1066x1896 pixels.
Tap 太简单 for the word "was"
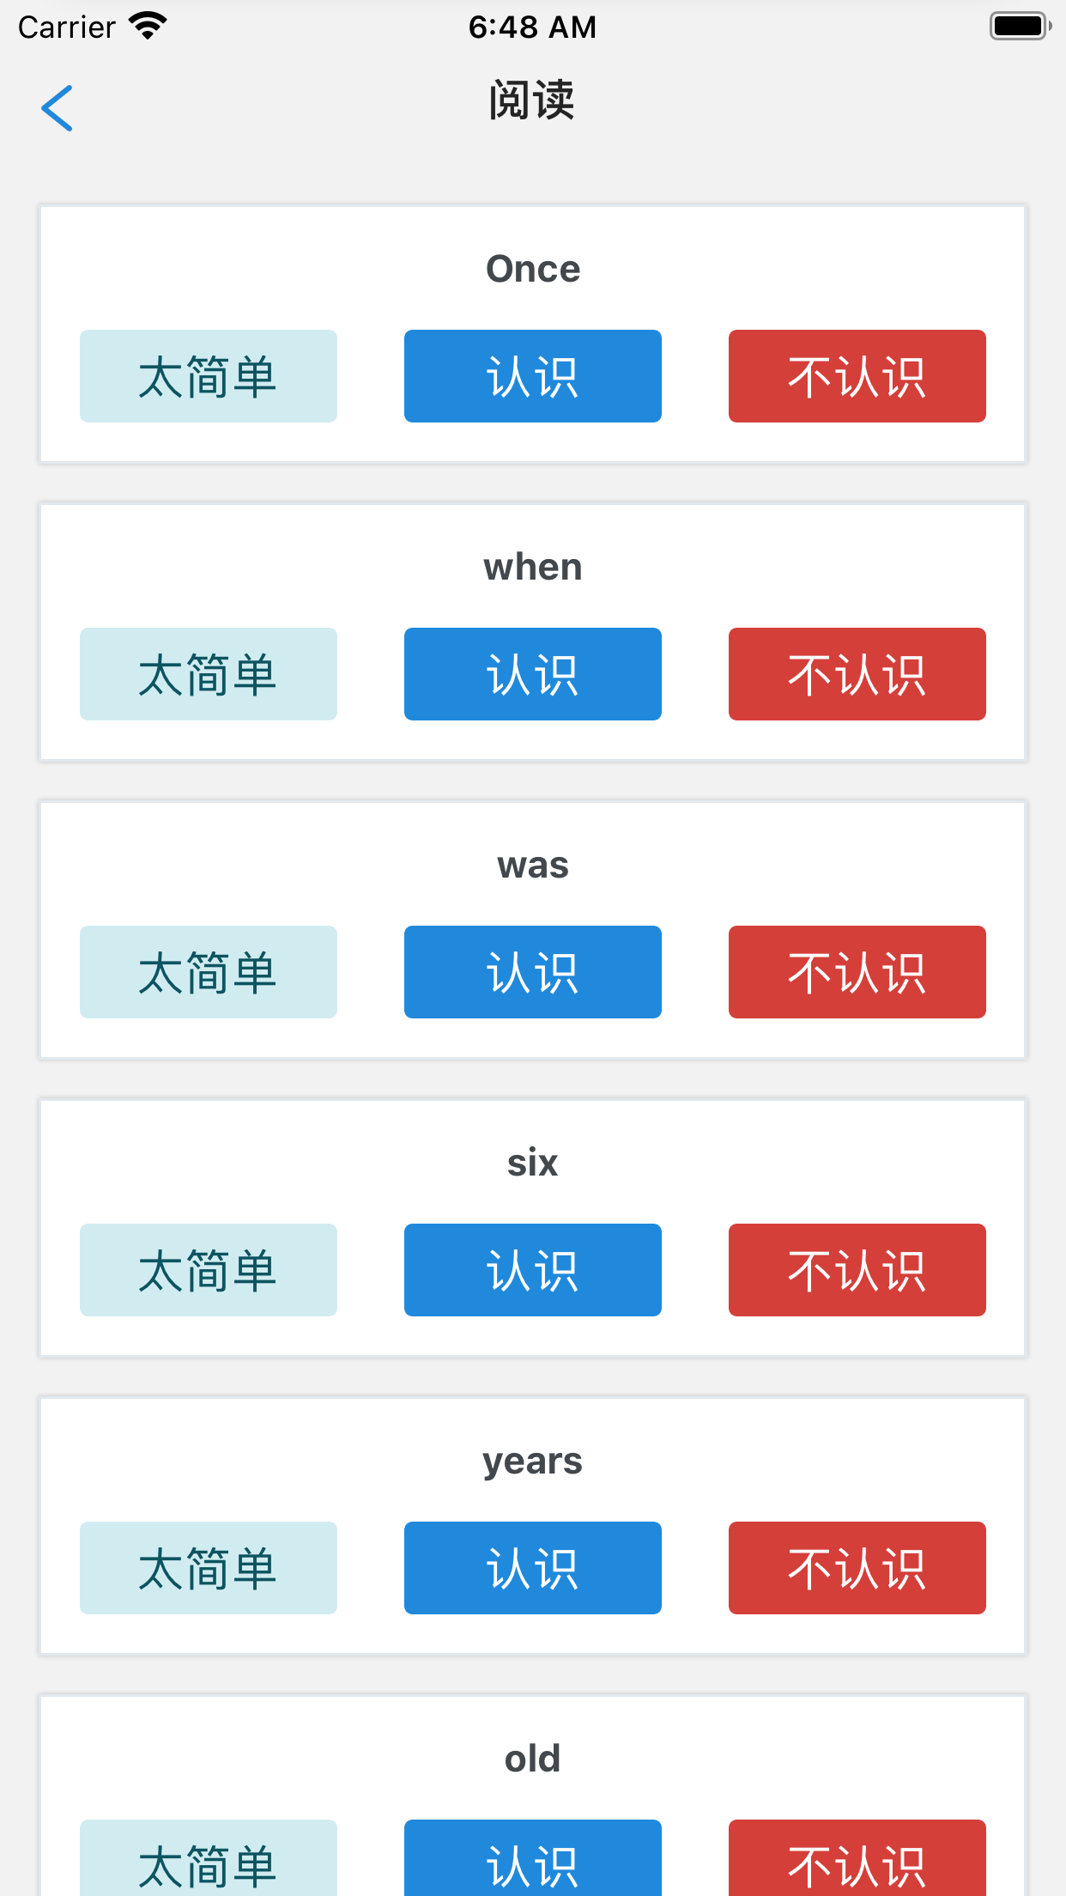tap(209, 972)
